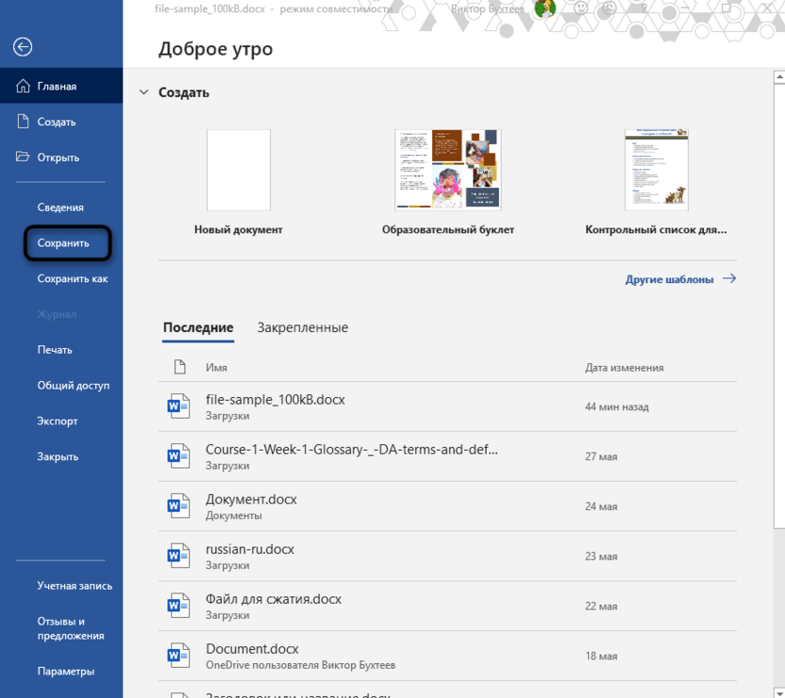Screen dimensions: 785x698
Task: Click the user profile avatar
Action: coord(545,8)
